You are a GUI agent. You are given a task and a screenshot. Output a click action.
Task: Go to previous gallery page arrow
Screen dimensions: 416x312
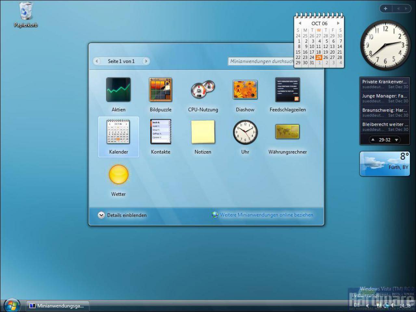pos(97,61)
